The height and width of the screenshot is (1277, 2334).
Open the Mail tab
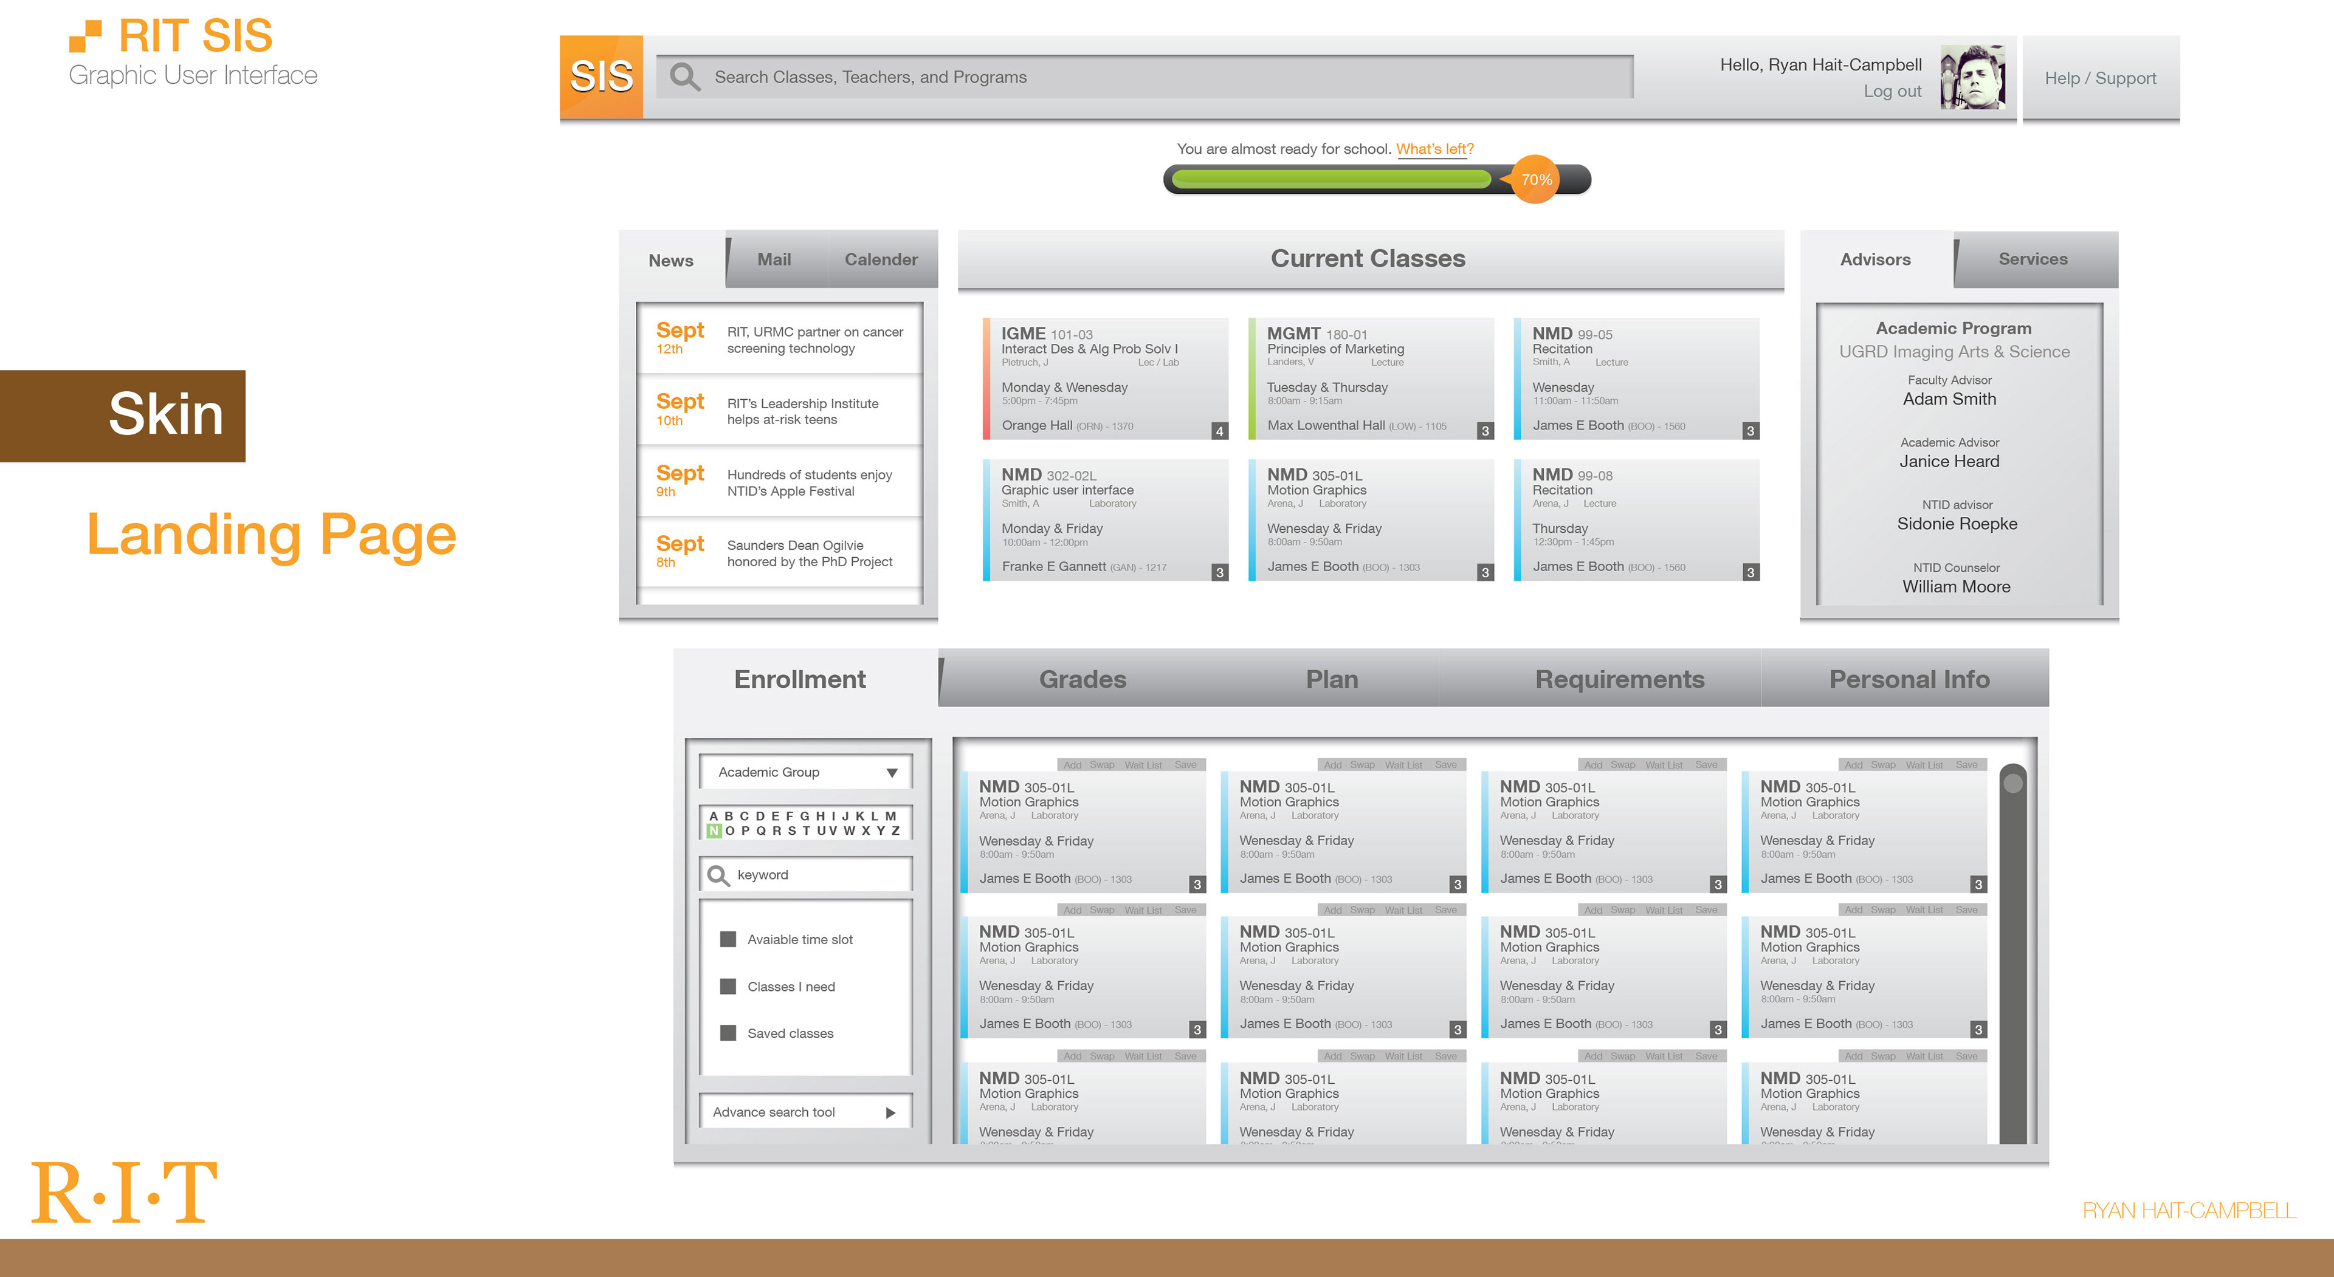(774, 260)
